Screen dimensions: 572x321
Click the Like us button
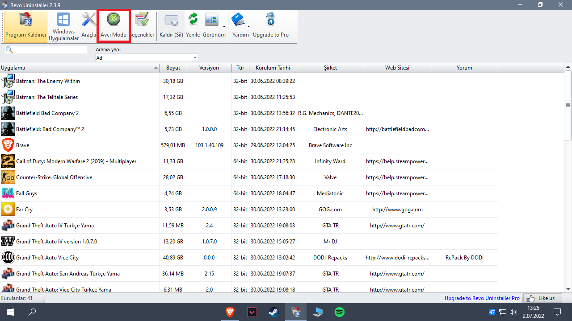[542, 298]
